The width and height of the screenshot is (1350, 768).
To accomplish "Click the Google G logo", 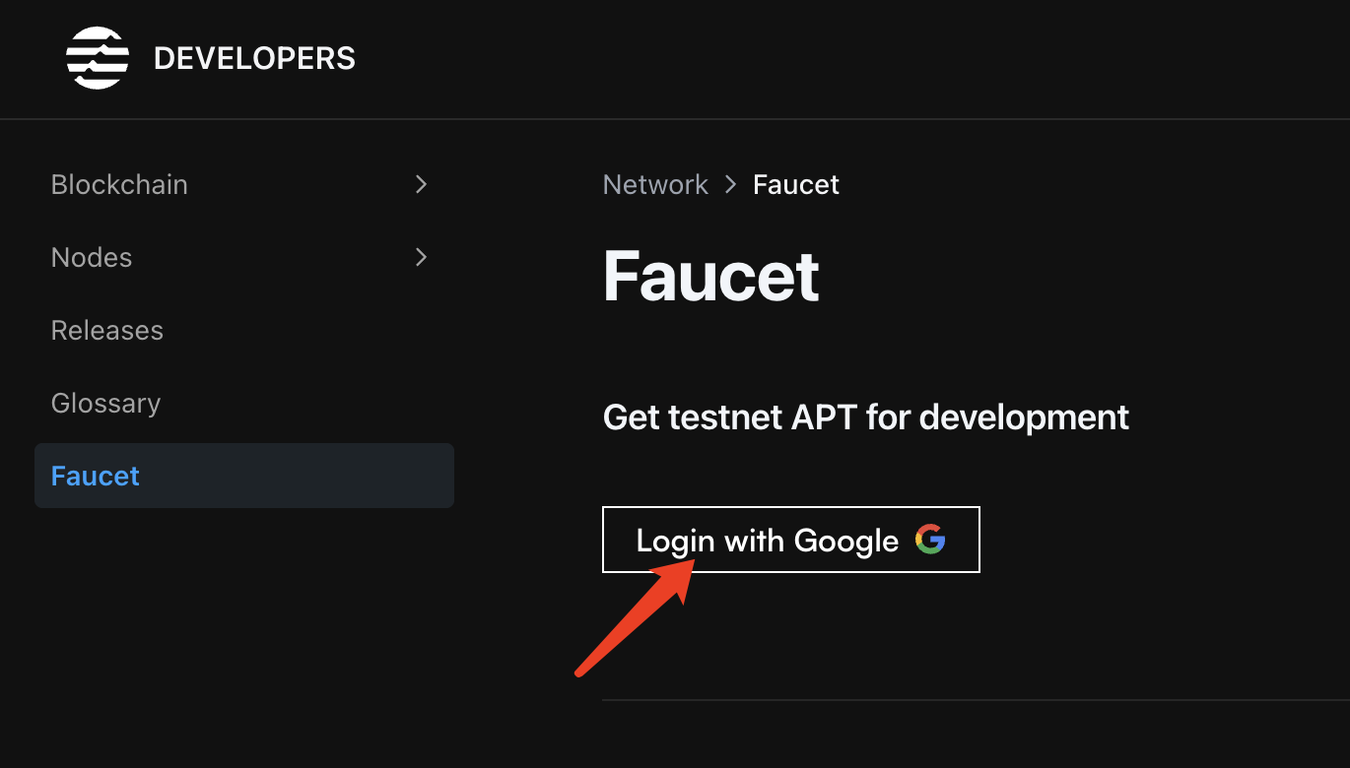I will click(x=930, y=539).
